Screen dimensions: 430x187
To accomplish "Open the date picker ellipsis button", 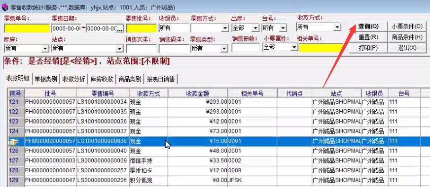I will tap(120, 28).
